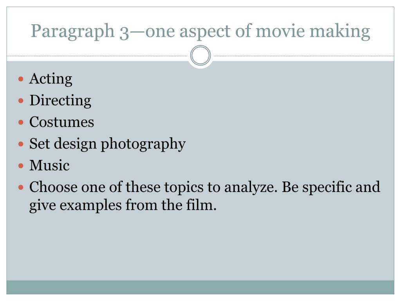The image size is (401, 301).
Task: Click the word Acting
Action: coord(51,79)
